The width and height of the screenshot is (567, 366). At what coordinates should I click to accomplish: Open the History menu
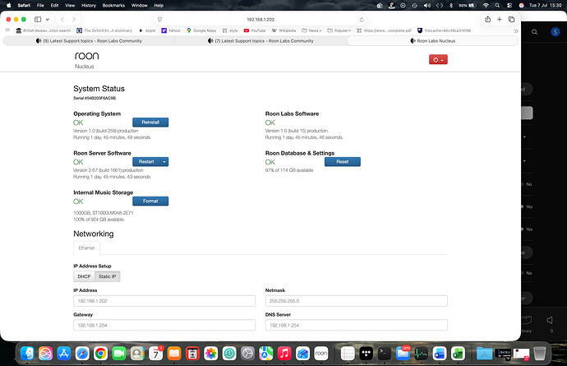89,6
